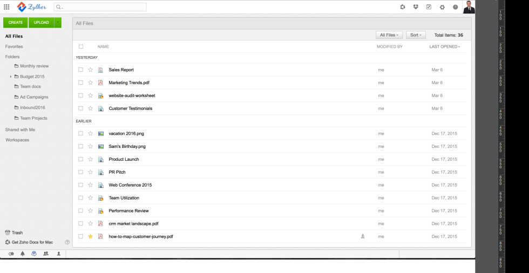Screen dimensions: 529x273
Task: Star the Marketing Trends.pdf file
Action: 91,83
